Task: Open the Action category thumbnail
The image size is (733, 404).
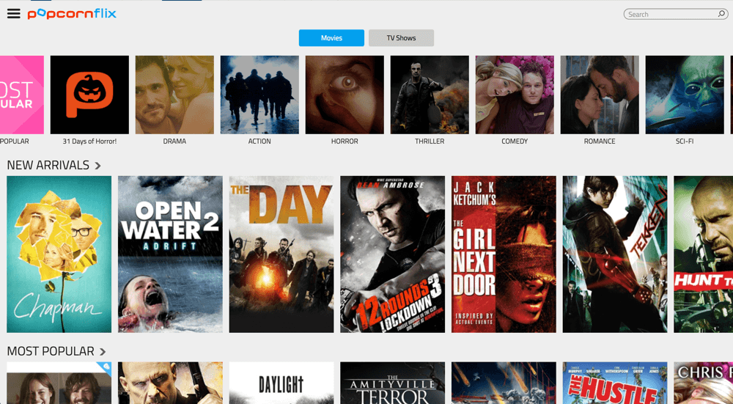Action: 259,95
